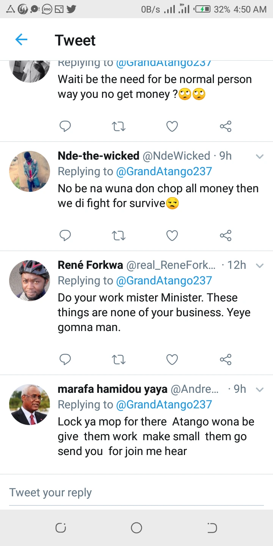Viewport: 273px width, 546px height.
Task: Share Nde-the-wicked's tweet
Action: (226, 235)
